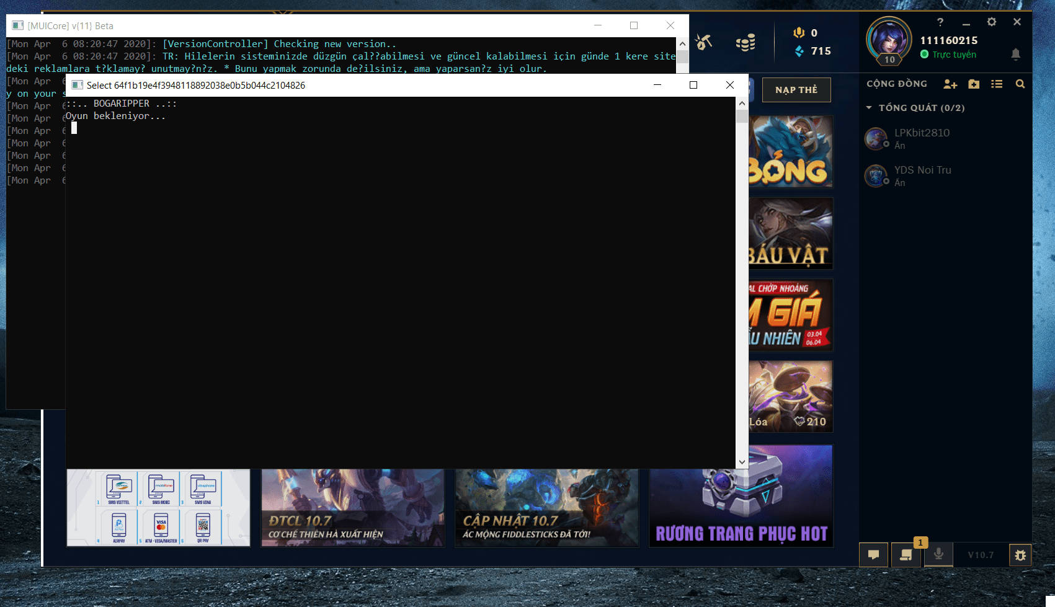
Task: Click the RP currency icon showing 0
Action: [x=799, y=33]
